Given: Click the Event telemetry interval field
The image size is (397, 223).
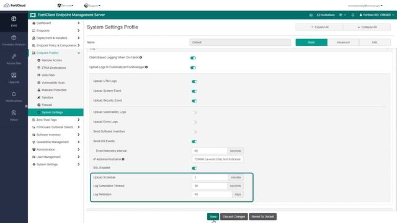Looking at the screenshot, I should point(210,151).
